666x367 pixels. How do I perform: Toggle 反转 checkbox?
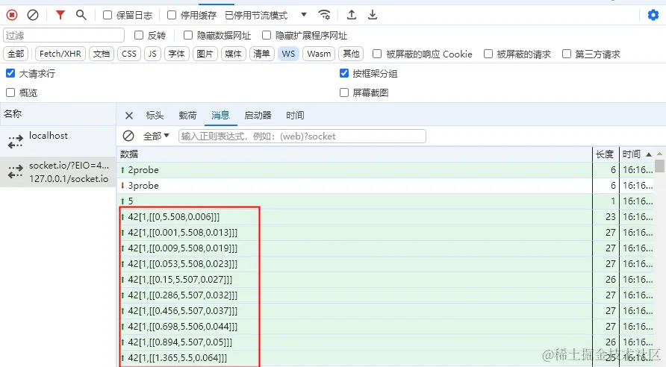pos(139,35)
